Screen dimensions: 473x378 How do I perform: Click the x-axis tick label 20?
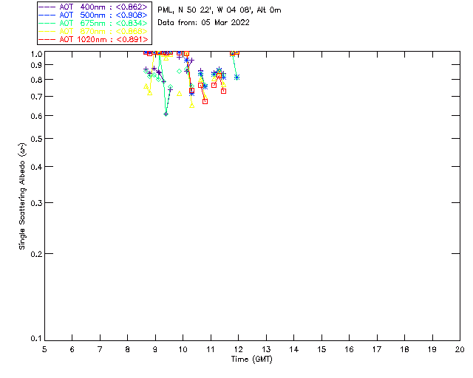459,348
